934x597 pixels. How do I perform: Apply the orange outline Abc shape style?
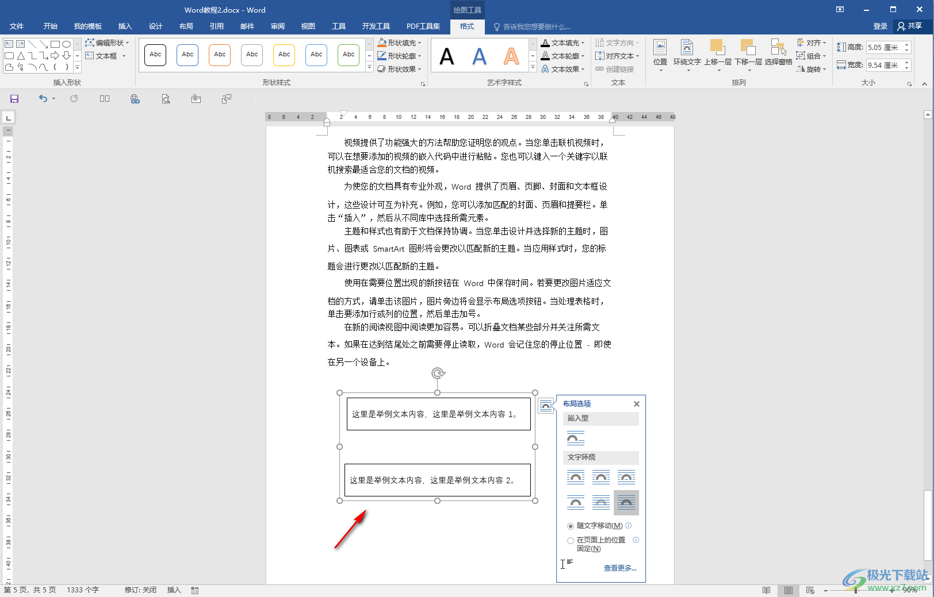click(x=220, y=55)
